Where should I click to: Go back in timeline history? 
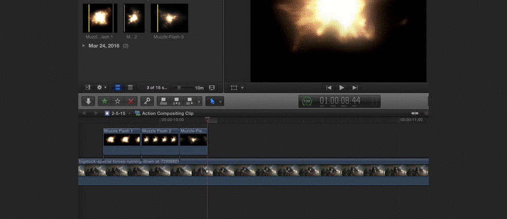(84, 114)
